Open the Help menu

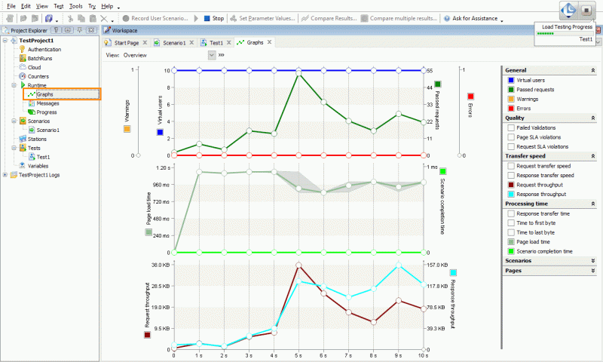(107, 6)
